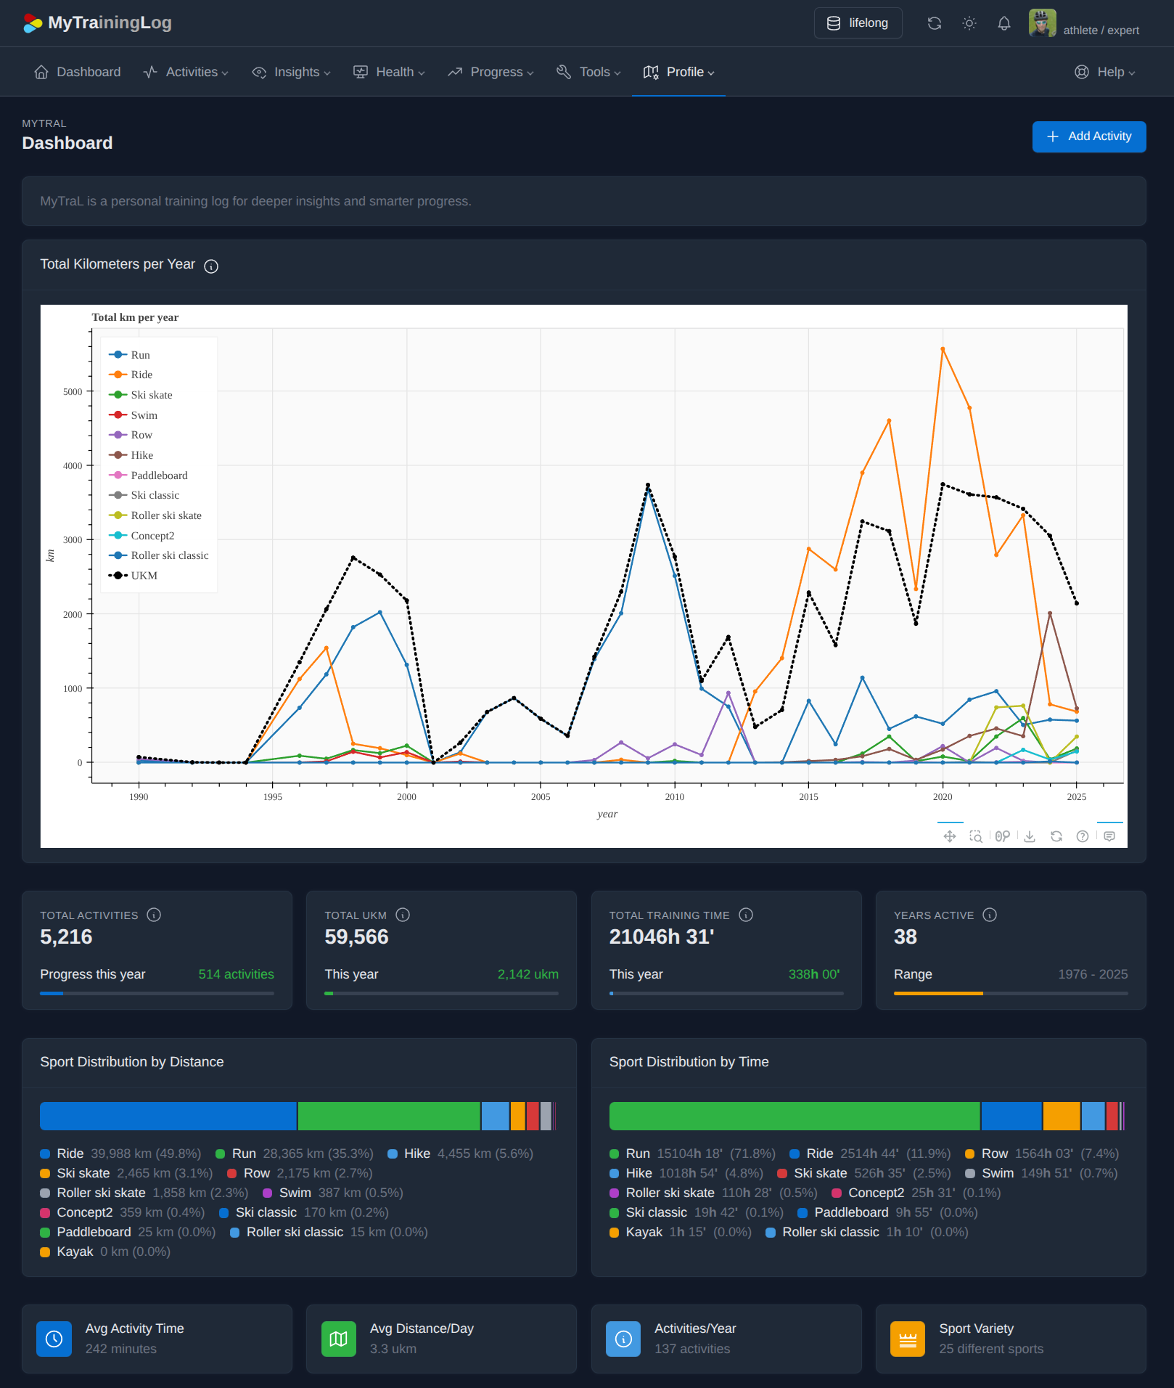Activate box zoom on the chart
The height and width of the screenshot is (1388, 1174).
(x=977, y=836)
